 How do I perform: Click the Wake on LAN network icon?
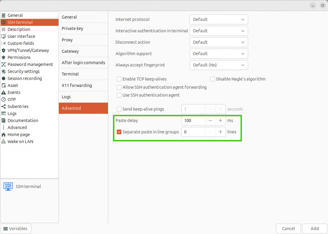[4, 142]
